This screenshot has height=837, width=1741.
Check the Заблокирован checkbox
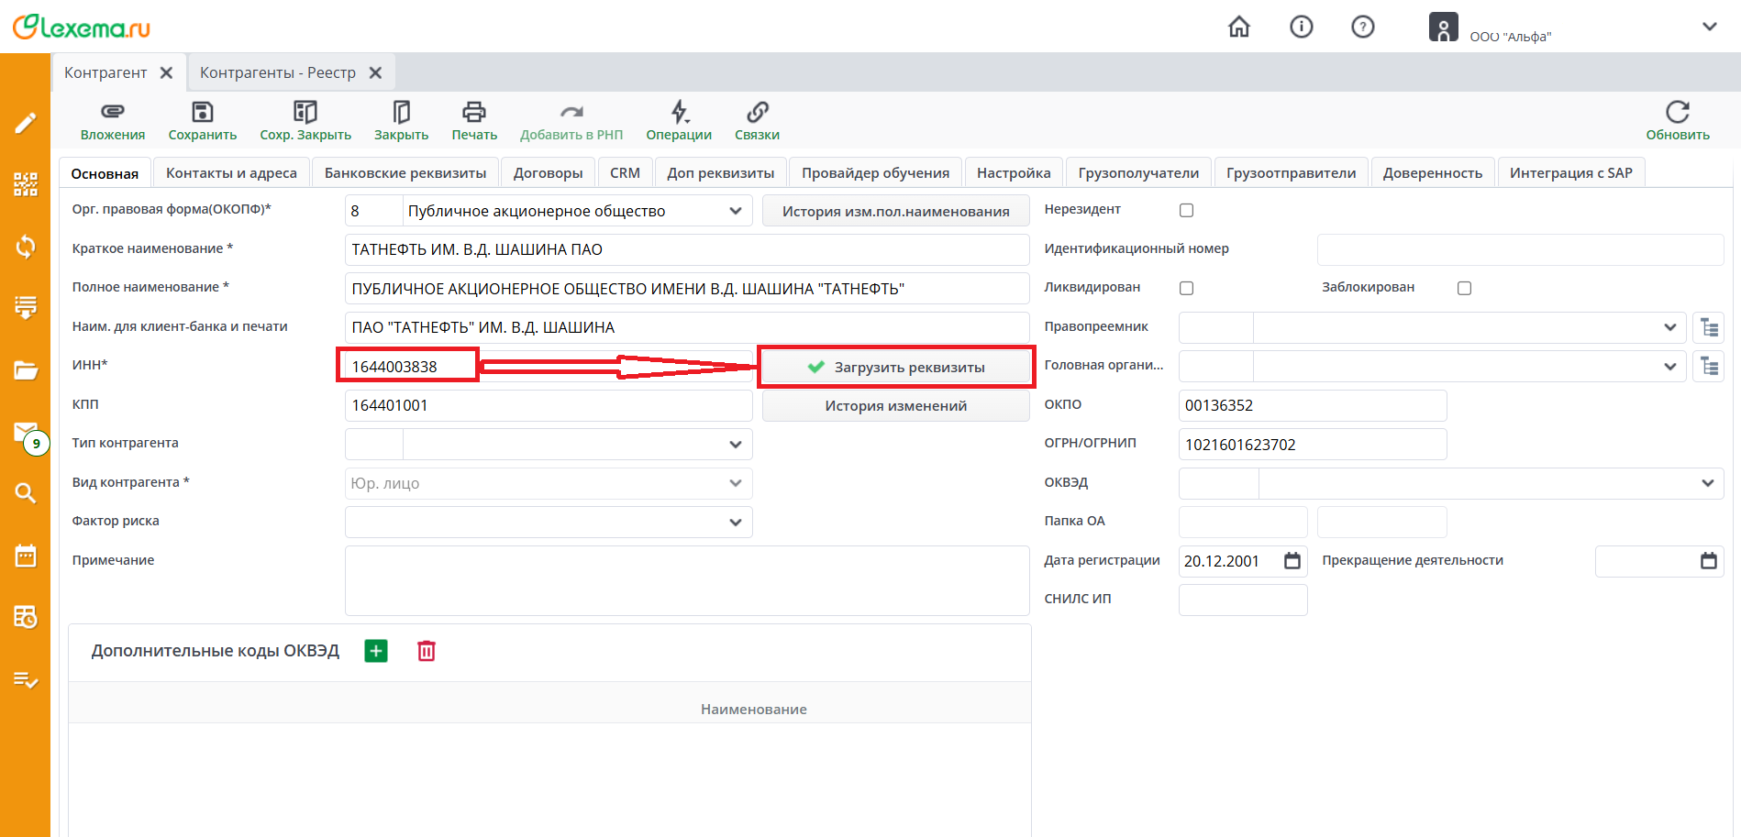click(x=1464, y=288)
